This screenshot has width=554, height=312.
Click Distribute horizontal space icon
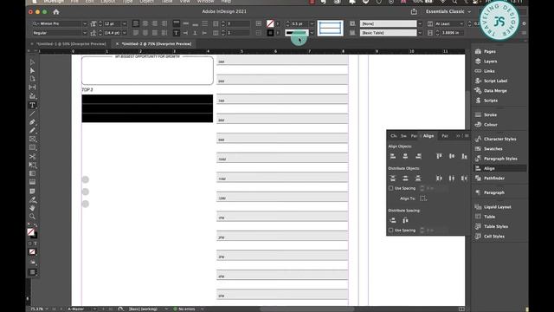[405, 220]
